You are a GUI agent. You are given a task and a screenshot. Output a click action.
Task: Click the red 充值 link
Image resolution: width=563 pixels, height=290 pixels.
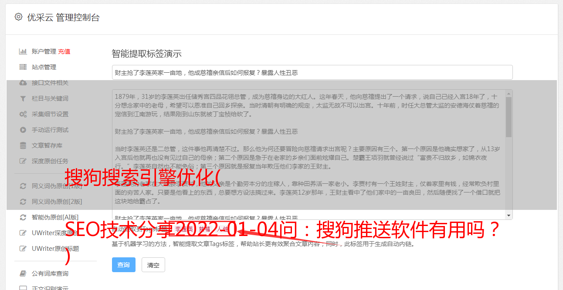click(64, 51)
